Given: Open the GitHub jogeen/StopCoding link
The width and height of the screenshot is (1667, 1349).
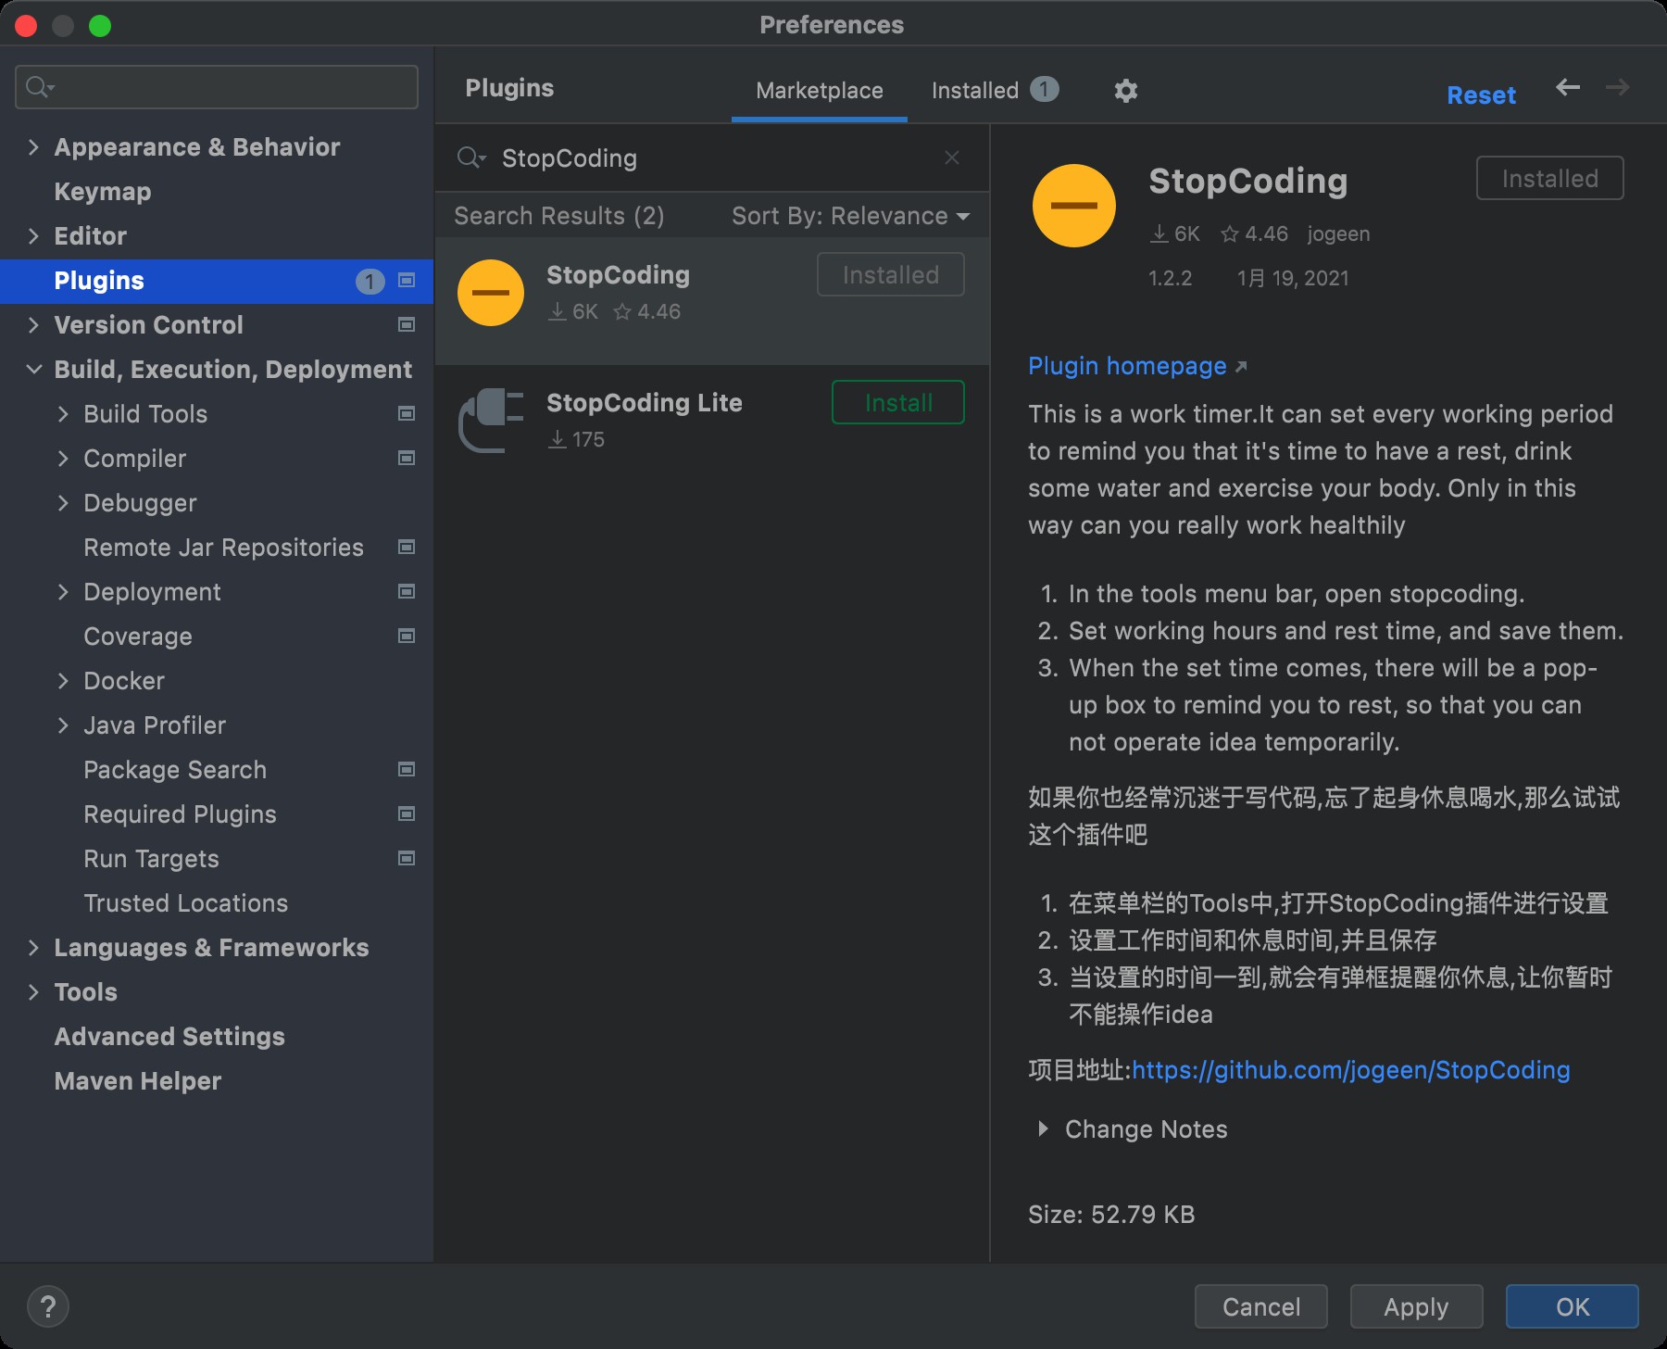Looking at the screenshot, I should click(x=1350, y=1070).
